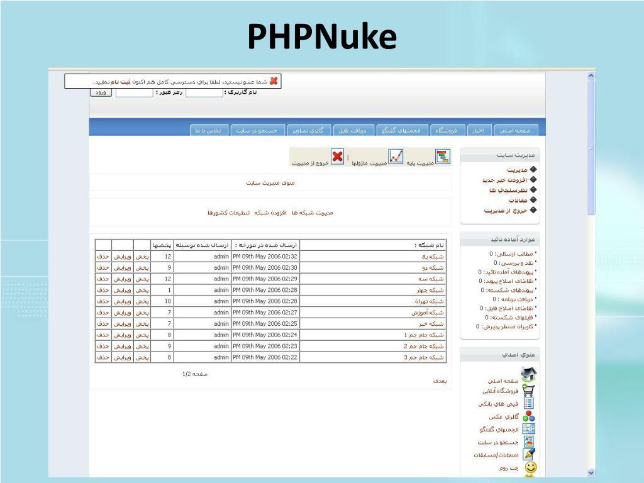The height and width of the screenshot is (483, 644).
Task: Click the vertical scrollbar thumb
Action: pos(591,148)
